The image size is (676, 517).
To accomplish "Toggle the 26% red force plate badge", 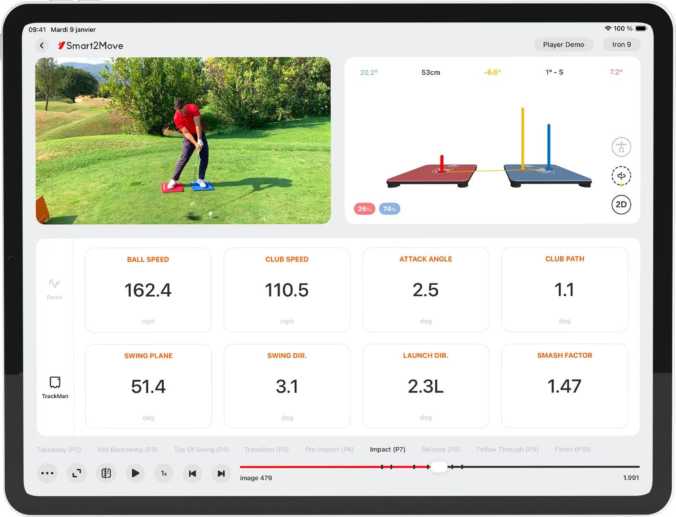I will point(364,209).
